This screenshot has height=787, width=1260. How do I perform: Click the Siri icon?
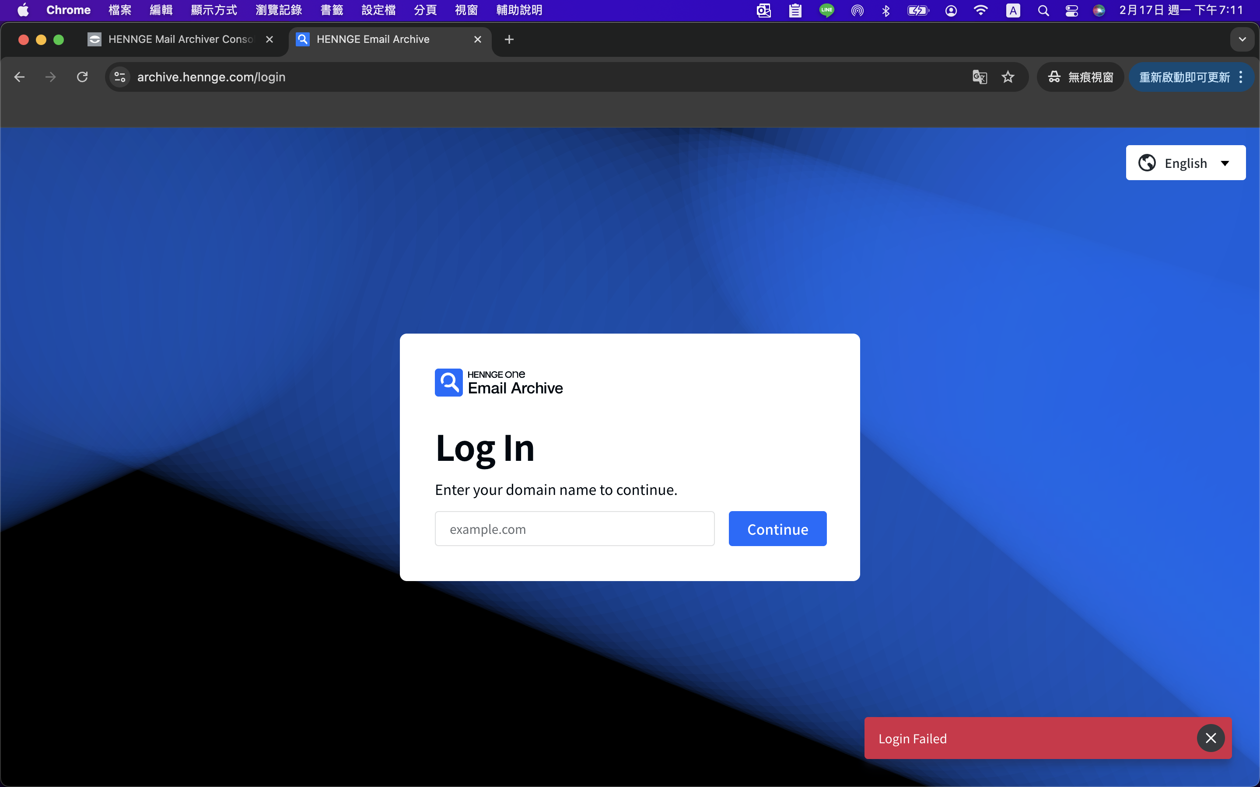click(x=1099, y=10)
